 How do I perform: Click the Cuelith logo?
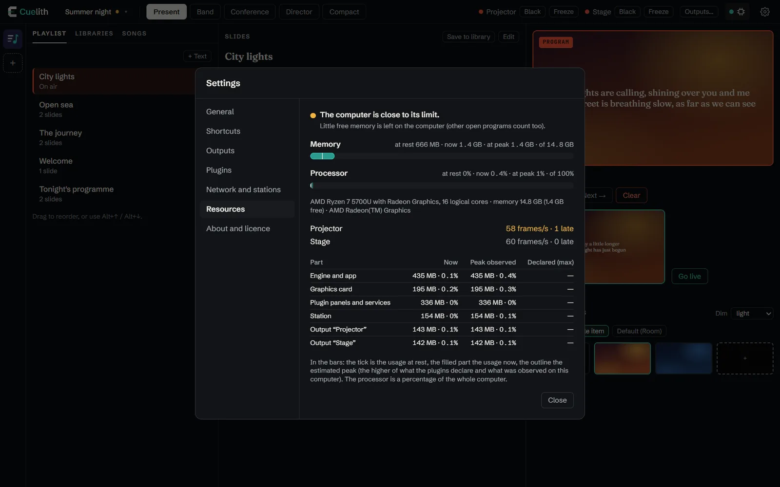coord(28,12)
